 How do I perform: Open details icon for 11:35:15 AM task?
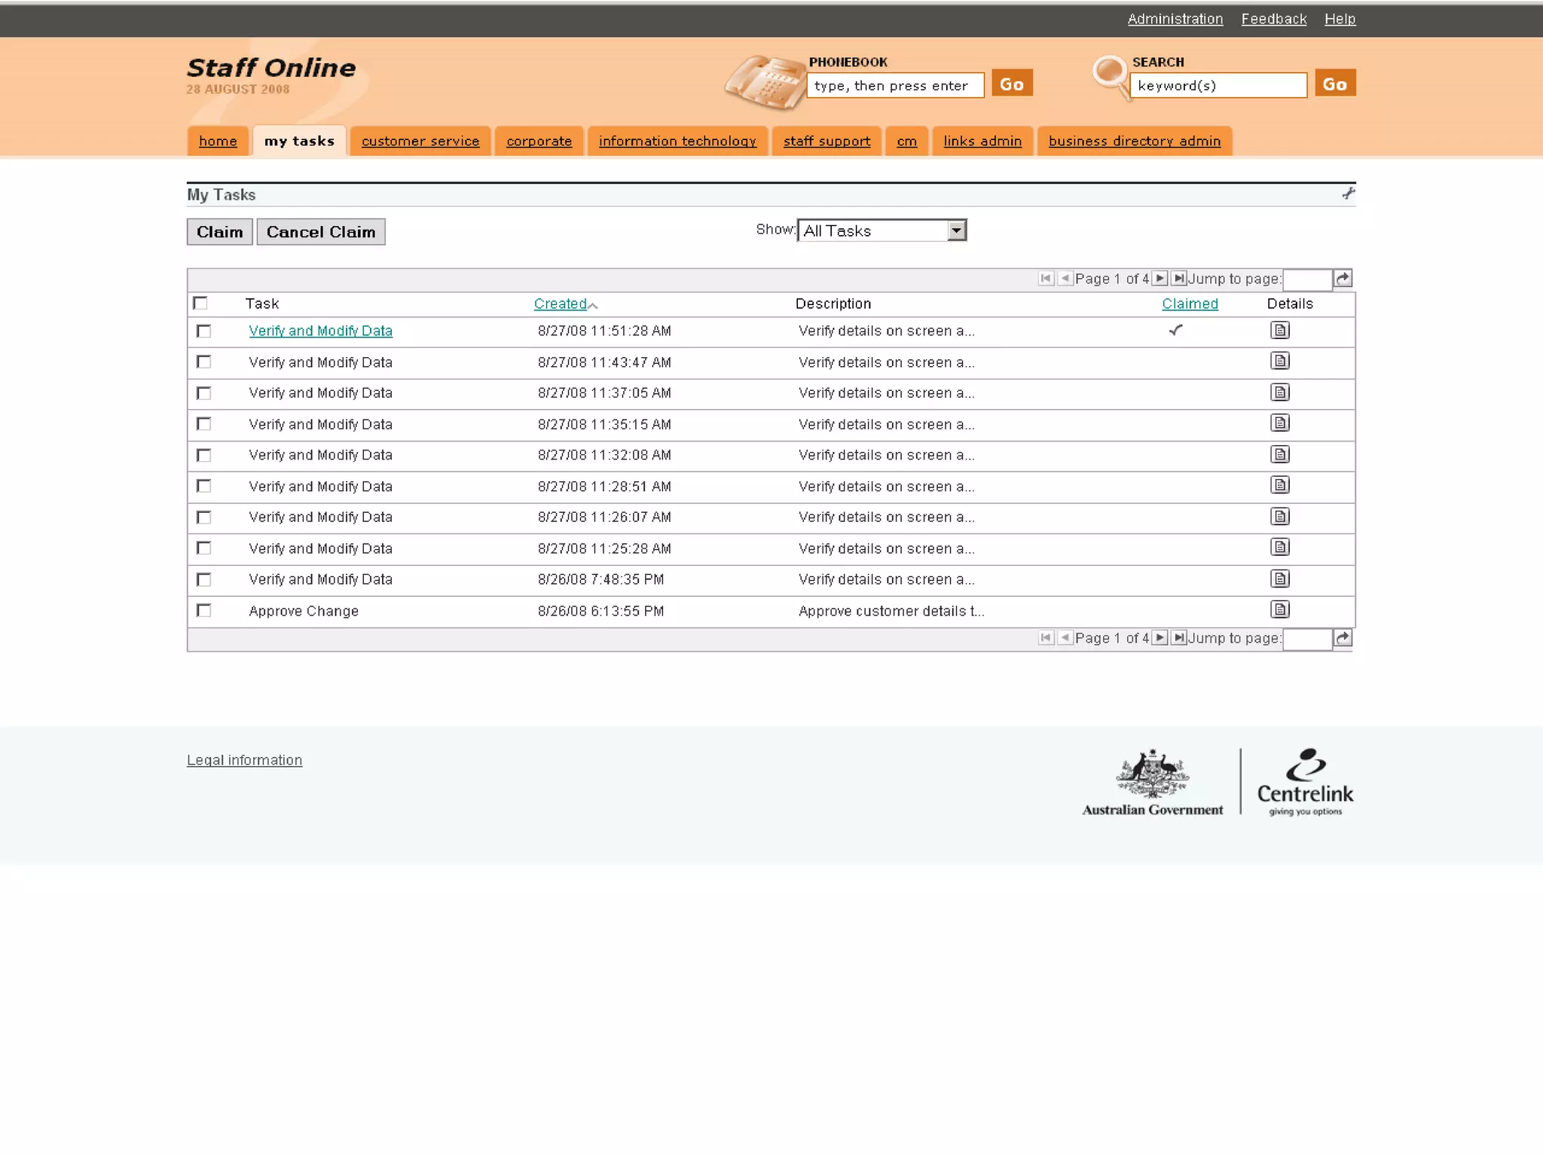[x=1279, y=423]
